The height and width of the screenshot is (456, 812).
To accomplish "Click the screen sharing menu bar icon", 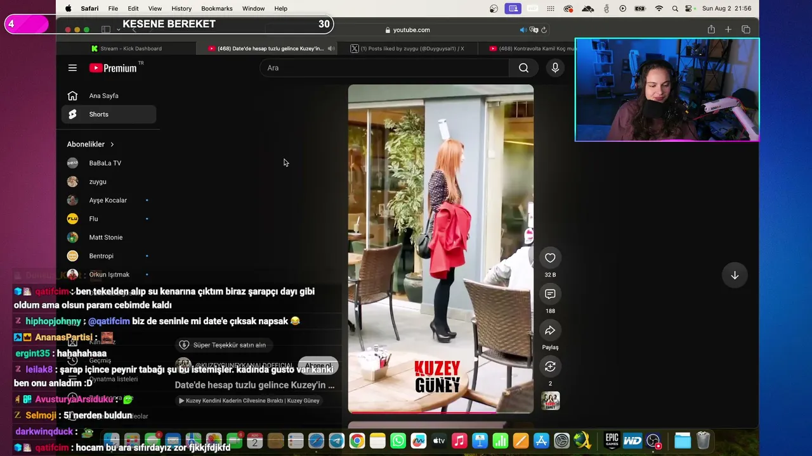I will coord(513,8).
